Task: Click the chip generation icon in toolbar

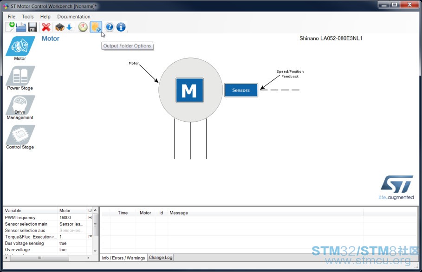Action: pyautogui.click(x=59, y=27)
